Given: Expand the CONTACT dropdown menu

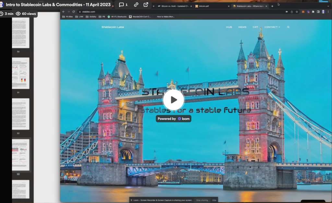Looking at the screenshot, I should pos(272,27).
